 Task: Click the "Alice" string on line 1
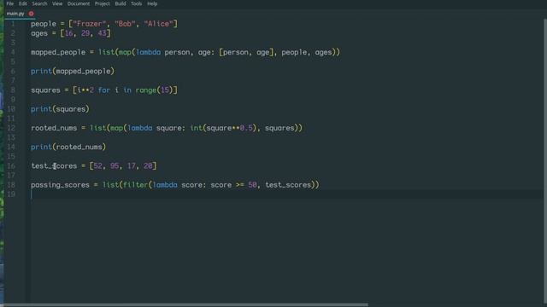[x=158, y=24]
